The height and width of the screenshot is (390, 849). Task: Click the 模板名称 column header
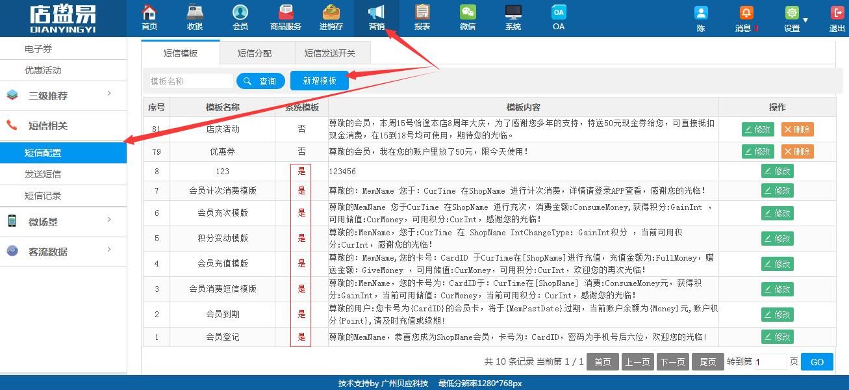[x=223, y=107]
